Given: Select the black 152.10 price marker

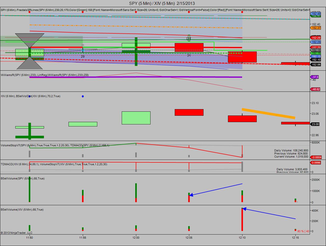Looking at the screenshot, I should pyautogui.click(x=316, y=60).
